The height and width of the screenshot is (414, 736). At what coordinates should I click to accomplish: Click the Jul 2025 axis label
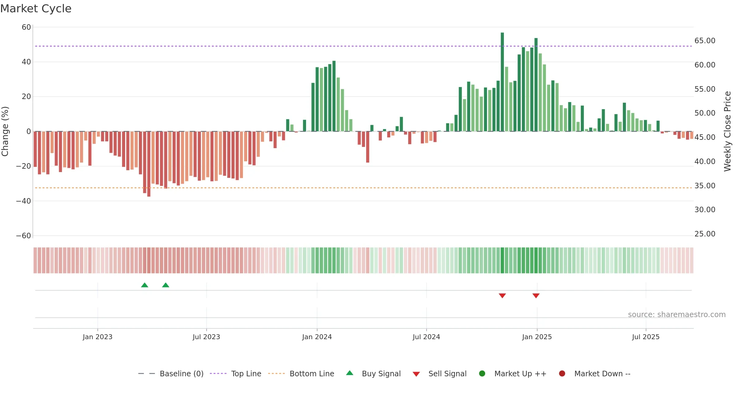(646, 337)
